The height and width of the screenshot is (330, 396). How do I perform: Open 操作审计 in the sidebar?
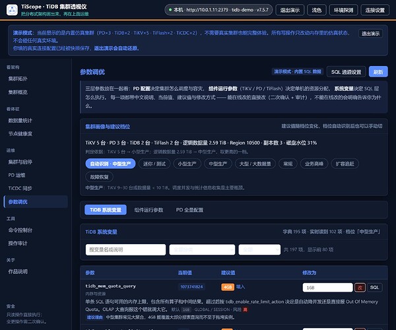click(18, 243)
